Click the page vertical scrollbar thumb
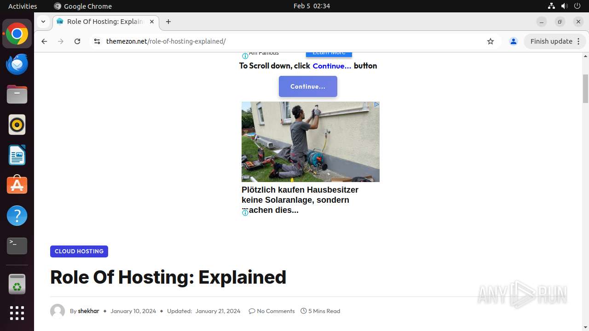 pyautogui.click(x=585, y=89)
